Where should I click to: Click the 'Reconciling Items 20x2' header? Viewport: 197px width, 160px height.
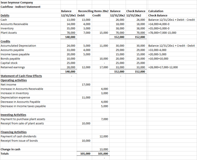93,11
